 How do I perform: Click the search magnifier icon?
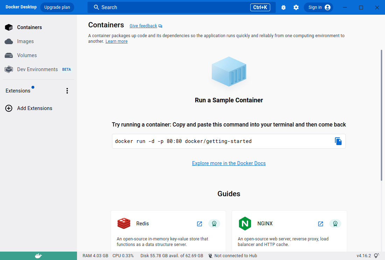click(x=96, y=7)
